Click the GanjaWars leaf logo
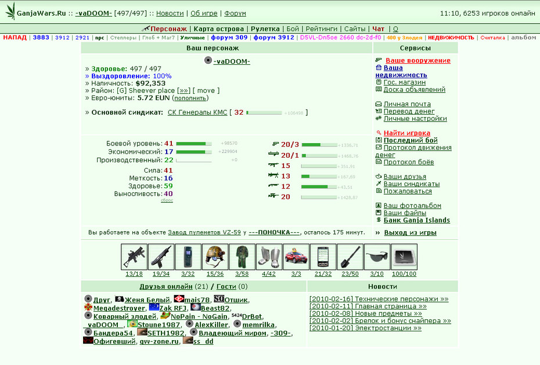The height and width of the screenshot is (365, 540). tap(10, 12)
